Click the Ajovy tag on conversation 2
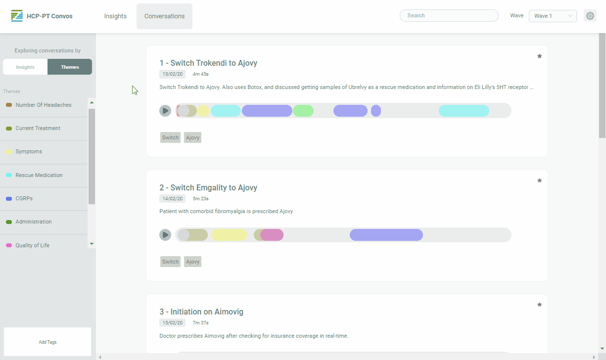The height and width of the screenshot is (360, 606). (192, 262)
